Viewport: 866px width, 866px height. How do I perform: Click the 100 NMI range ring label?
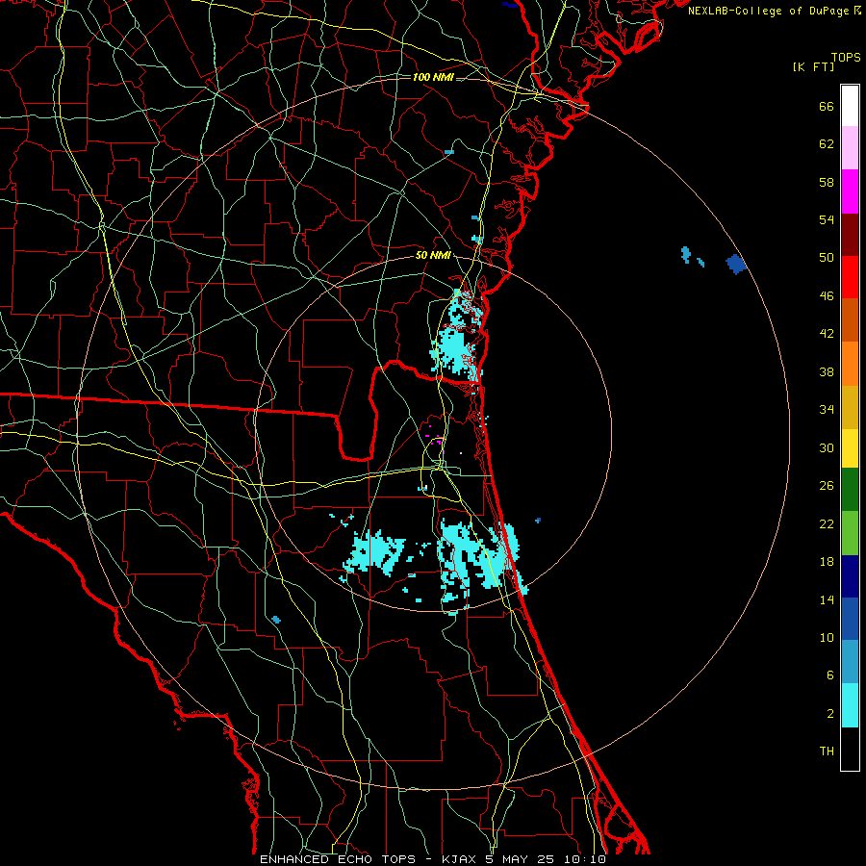click(x=433, y=77)
